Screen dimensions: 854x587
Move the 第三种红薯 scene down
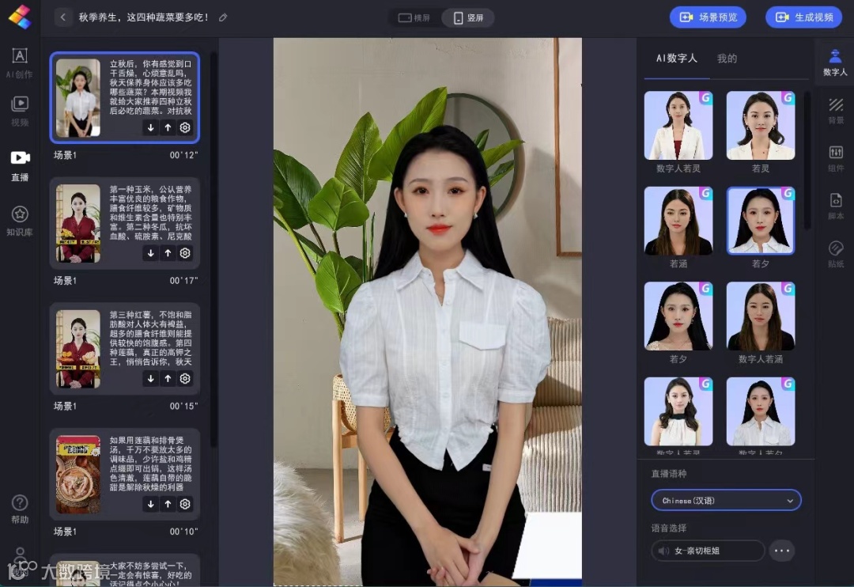click(x=151, y=378)
